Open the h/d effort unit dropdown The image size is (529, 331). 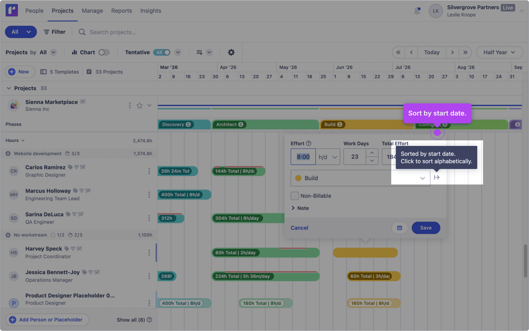coord(328,157)
